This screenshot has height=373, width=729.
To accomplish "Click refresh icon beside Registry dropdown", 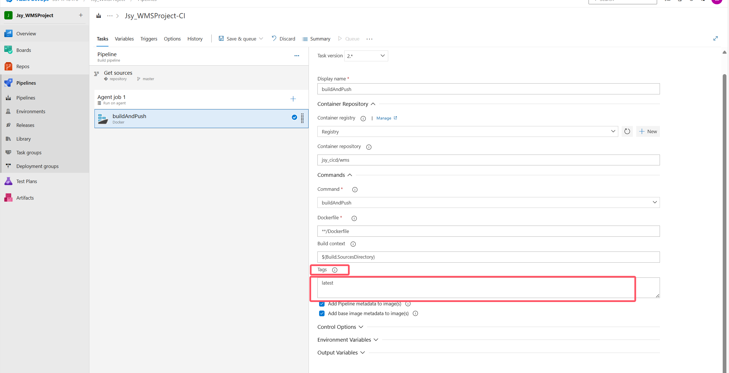I will coord(627,131).
